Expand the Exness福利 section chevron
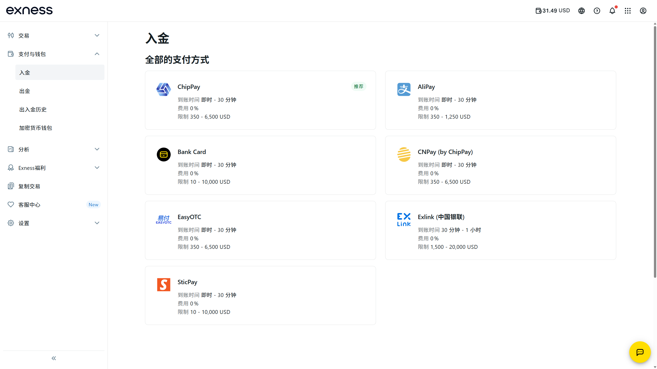 pos(97,168)
